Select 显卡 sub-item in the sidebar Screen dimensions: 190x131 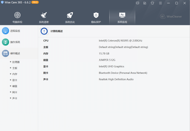pyautogui.click(x=15, y=80)
